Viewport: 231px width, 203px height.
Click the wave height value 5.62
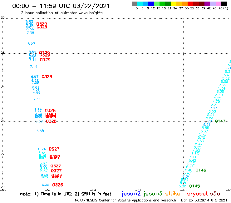tap(191, 163)
